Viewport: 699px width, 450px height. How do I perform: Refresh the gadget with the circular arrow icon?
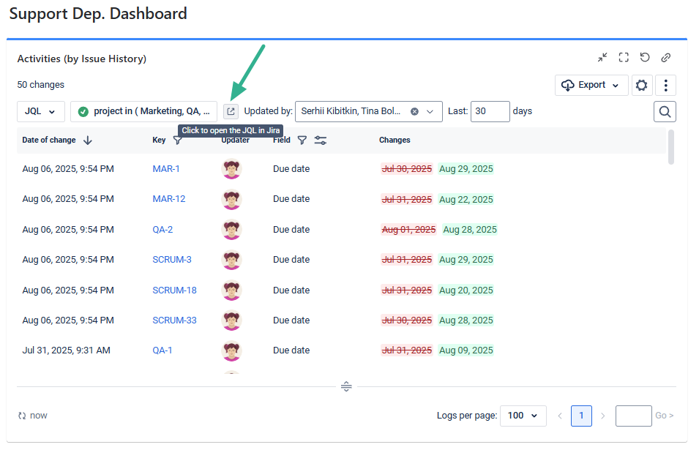[x=645, y=58]
